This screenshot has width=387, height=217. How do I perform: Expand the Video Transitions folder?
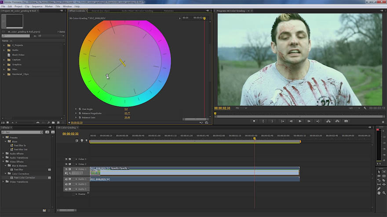coord(3,182)
